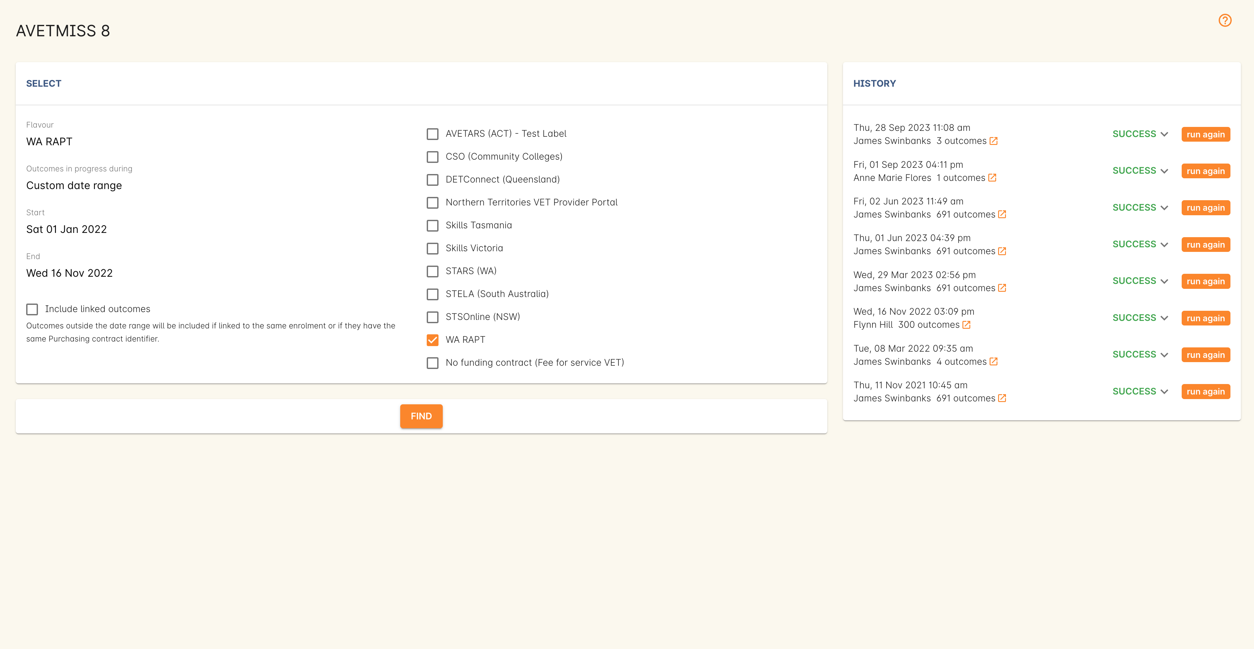
Task: Tick the STELA (South Australia) checkbox
Action: click(432, 294)
